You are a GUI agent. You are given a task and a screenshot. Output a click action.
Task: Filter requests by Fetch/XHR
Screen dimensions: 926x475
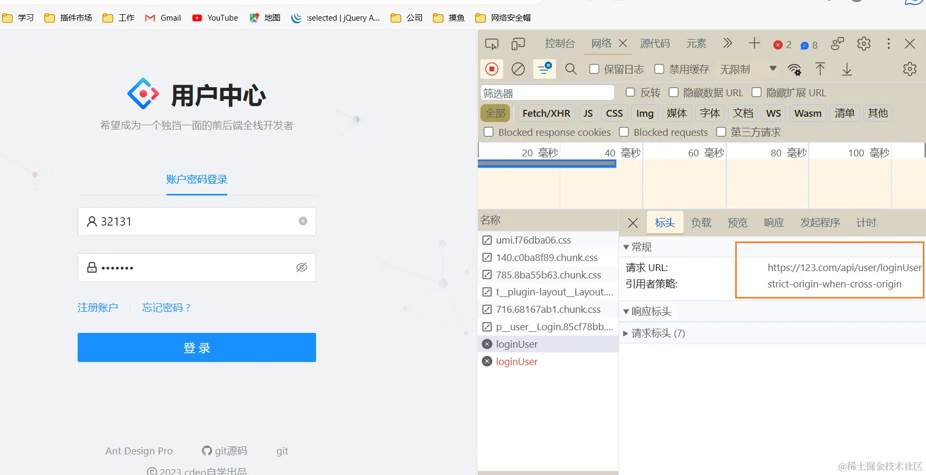pos(546,113)
